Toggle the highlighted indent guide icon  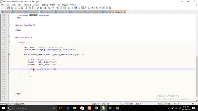tap(76, 8)
